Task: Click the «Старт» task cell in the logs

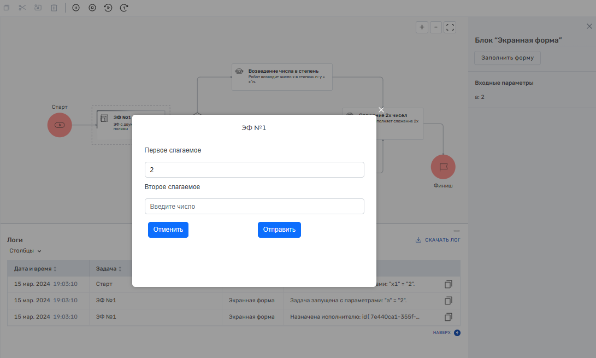Action: pyautogui.click(x=104, y=284)
